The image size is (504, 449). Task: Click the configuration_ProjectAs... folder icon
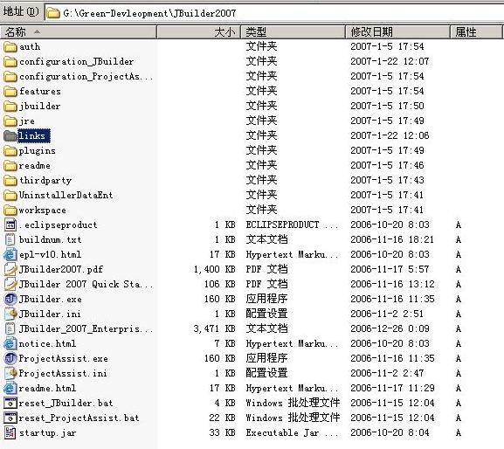10,77
